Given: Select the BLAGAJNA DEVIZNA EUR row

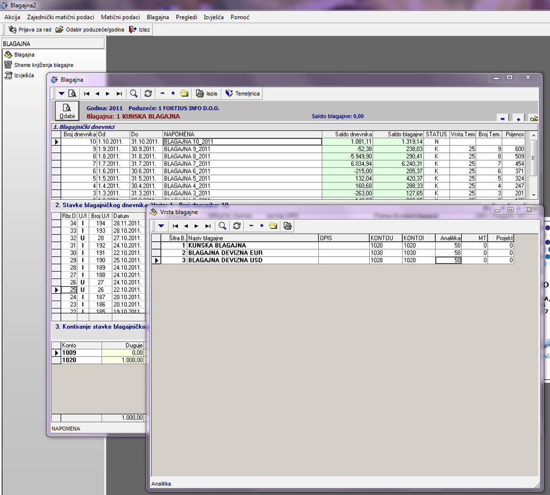Looking at the screenshot, I should (x=332, y=253).
